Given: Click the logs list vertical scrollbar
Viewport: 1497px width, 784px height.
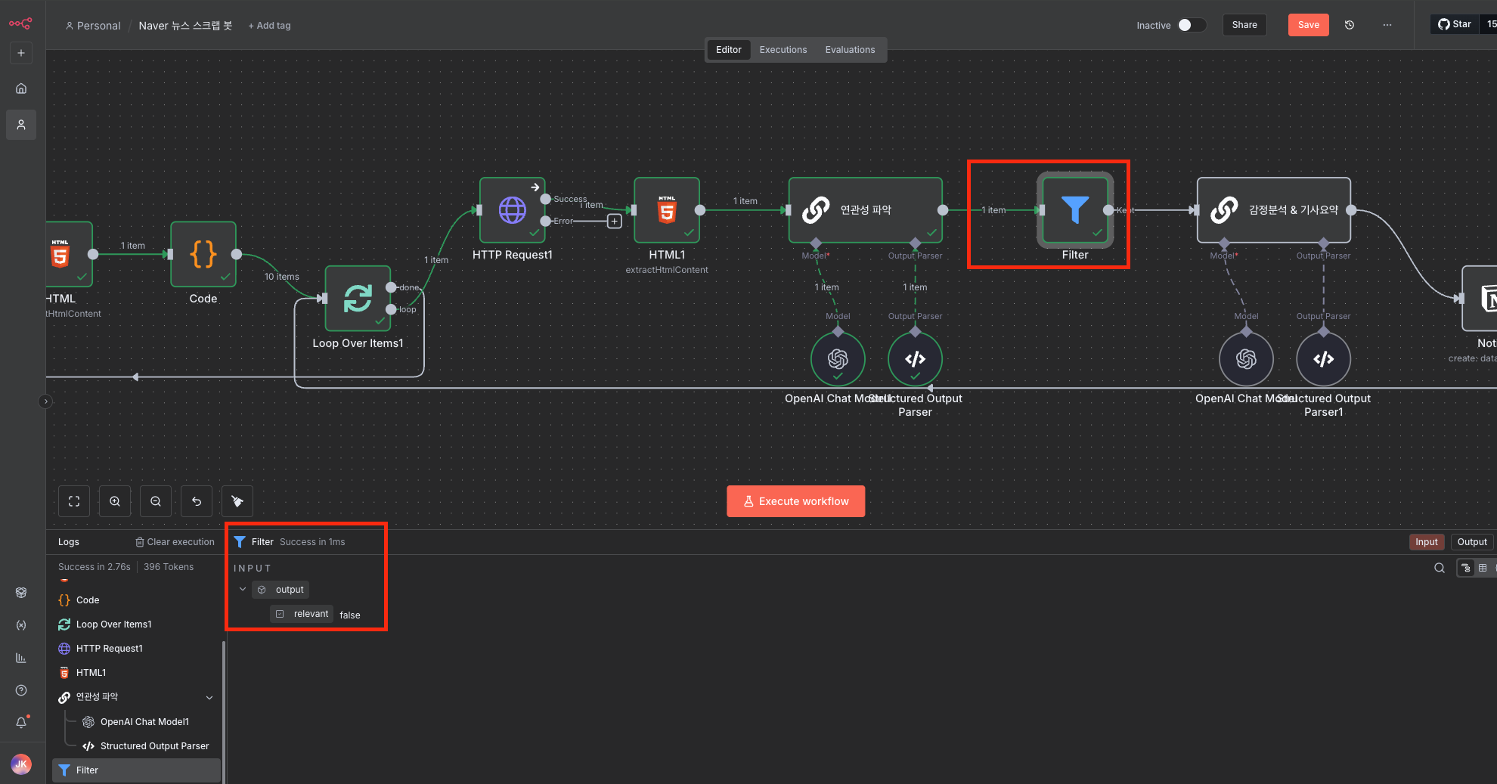Looking at the screenshot, I should click(224, 711).
